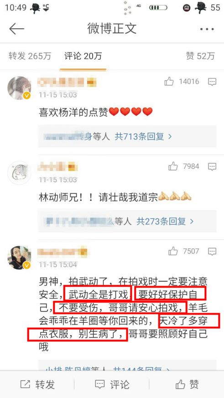Switch to the 评论 20万 tab
Viewport: 224px width, 398px height.
[x=83, y=56]
